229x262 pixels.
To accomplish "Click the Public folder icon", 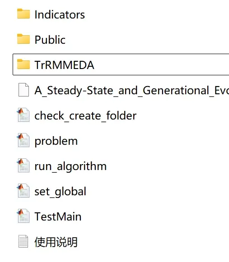I will (x=23, y=39).
